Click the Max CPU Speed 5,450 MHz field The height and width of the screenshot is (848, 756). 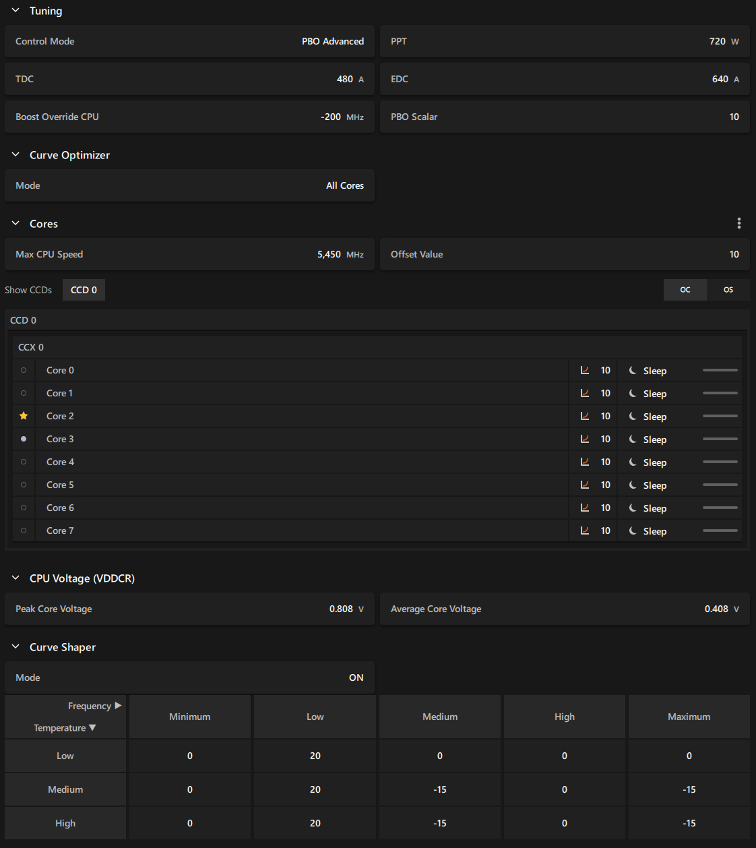(x=189, y=254)
